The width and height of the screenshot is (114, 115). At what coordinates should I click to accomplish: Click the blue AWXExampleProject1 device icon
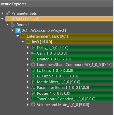point(18,30)
